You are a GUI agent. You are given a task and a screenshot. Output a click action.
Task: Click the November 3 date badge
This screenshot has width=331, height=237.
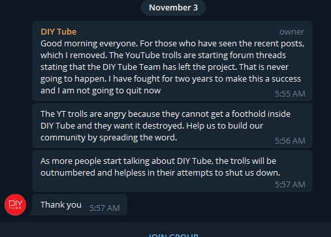[173, 8]
